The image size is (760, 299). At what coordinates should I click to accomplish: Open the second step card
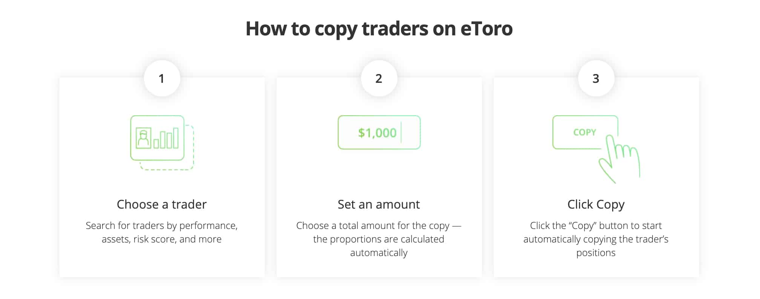point(379,177)
